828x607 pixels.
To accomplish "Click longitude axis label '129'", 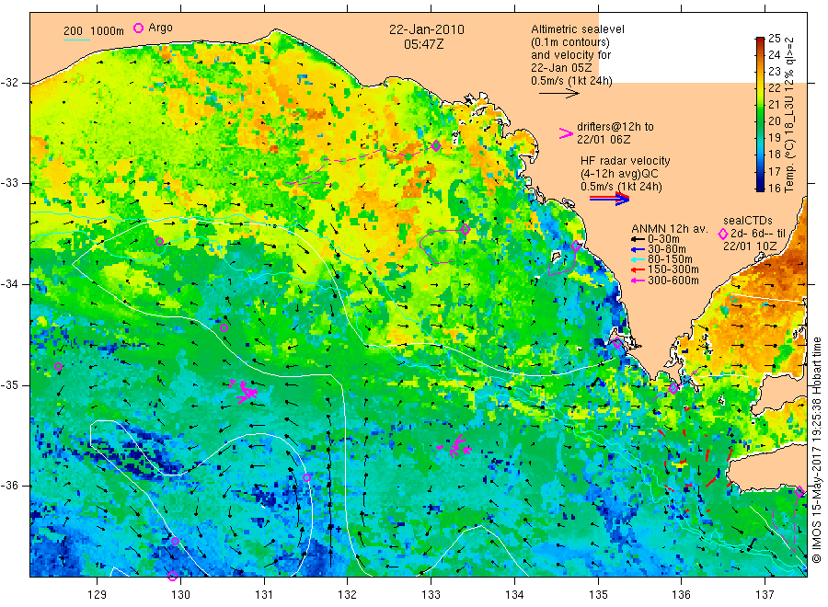I will pyautogui.click(x=98, y=595).
